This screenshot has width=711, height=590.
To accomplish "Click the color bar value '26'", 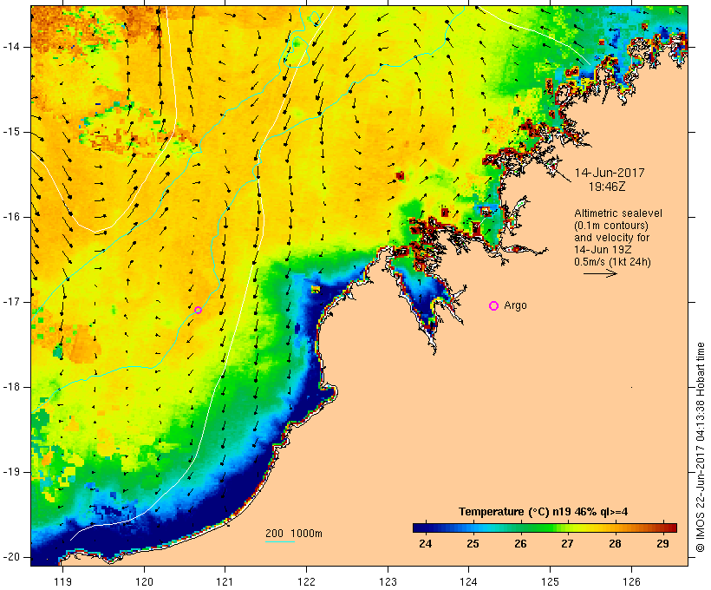I will 520,544.
